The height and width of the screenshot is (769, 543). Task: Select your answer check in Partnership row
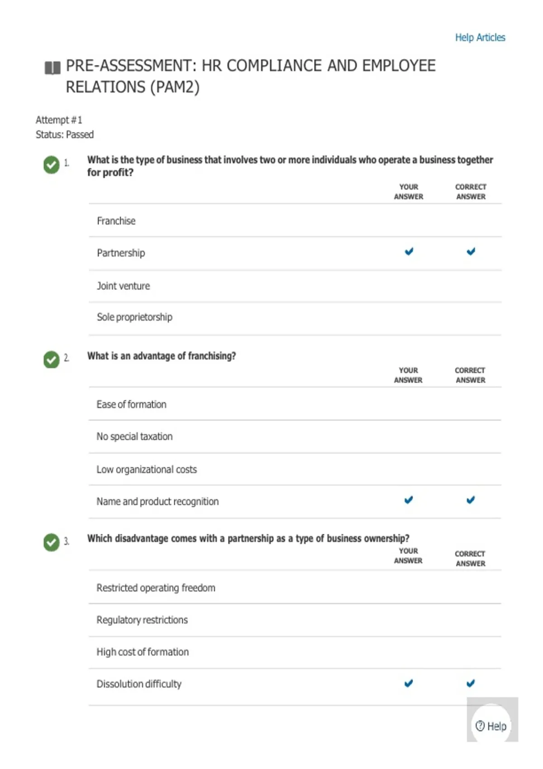pyautogui.click(x=409, y=252)
